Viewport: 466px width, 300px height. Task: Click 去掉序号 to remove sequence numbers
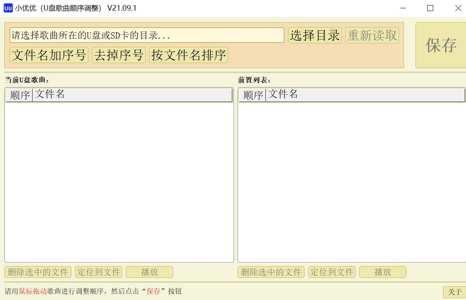tap(119, 55)
